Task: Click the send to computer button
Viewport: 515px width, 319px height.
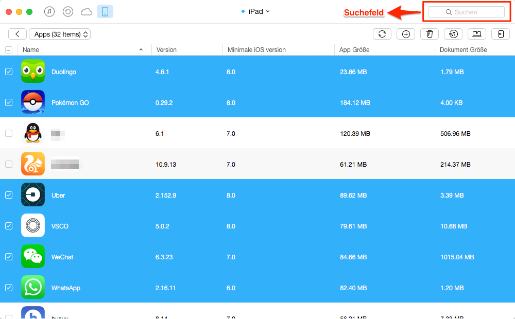Action: click(476, 34)
